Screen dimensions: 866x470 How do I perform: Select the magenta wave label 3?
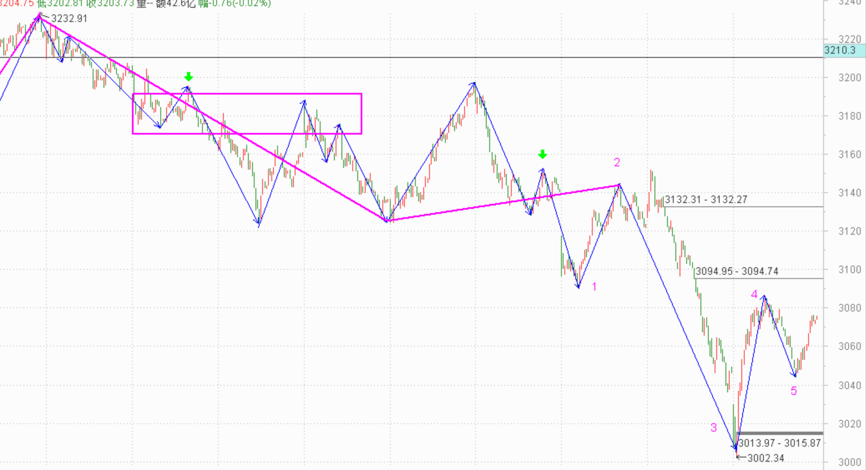[x=714, y=428]
